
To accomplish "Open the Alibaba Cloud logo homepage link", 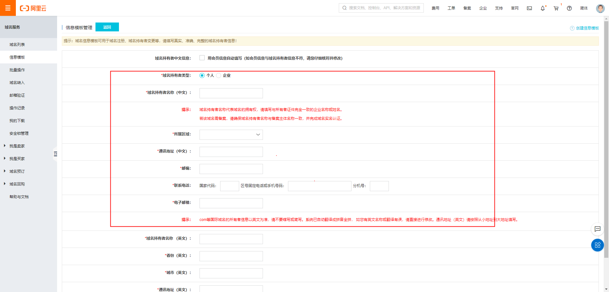I will coord(34,8).
